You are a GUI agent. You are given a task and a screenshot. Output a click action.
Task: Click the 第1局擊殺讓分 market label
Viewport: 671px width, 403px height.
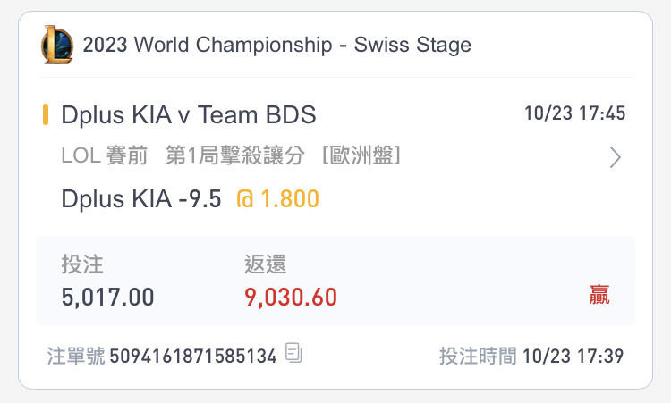(235, 155)
